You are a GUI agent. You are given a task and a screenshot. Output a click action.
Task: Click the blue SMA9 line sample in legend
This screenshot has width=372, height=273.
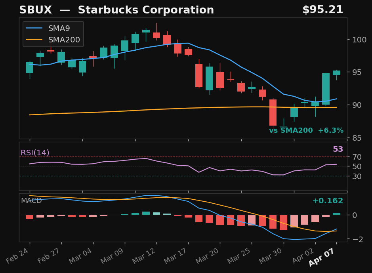coord(34,29)
